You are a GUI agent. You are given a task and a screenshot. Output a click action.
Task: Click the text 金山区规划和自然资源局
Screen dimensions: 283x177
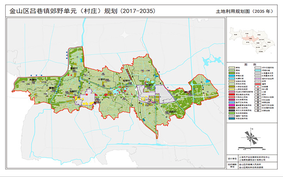click(x=251, y=167)
